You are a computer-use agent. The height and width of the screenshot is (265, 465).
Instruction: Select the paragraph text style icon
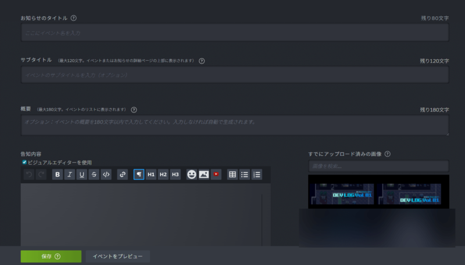139,175
